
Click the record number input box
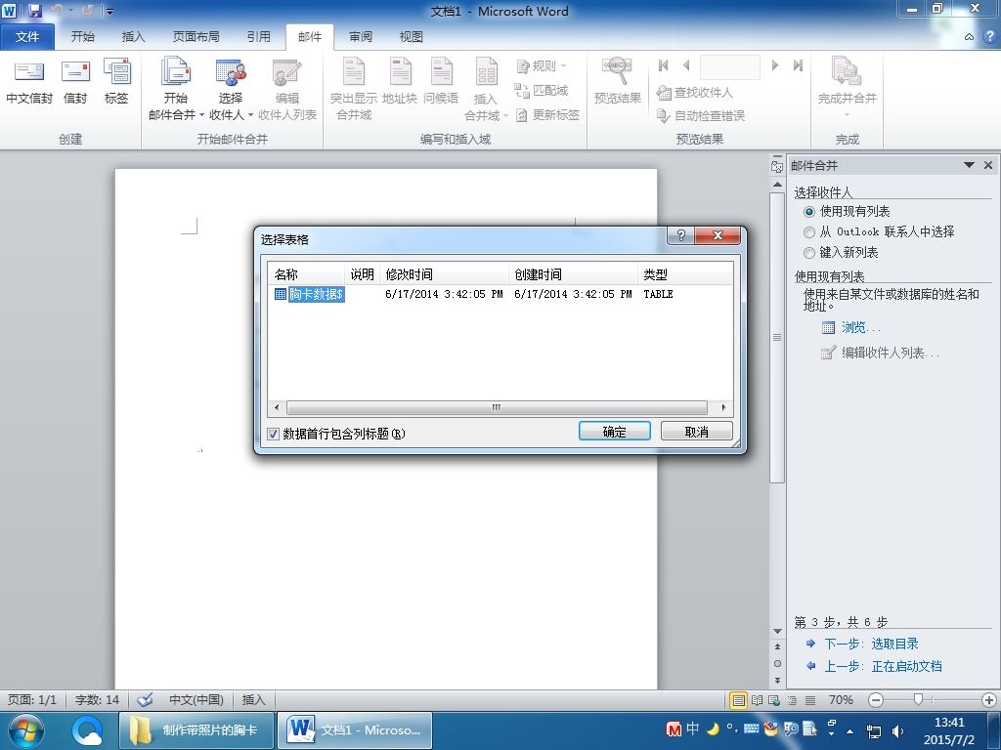729,65
